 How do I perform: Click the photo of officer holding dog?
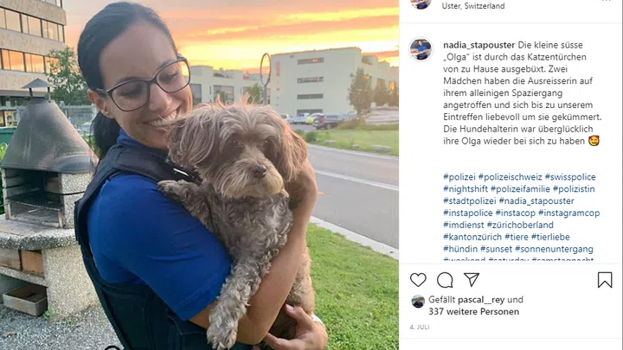[x=200, y=175]
